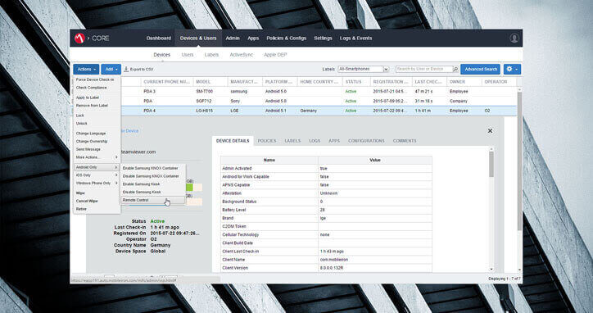The height and width of the screenshot is (313, 593).
Task: Go to the Dashboard menu
Action: click(158, 39)
